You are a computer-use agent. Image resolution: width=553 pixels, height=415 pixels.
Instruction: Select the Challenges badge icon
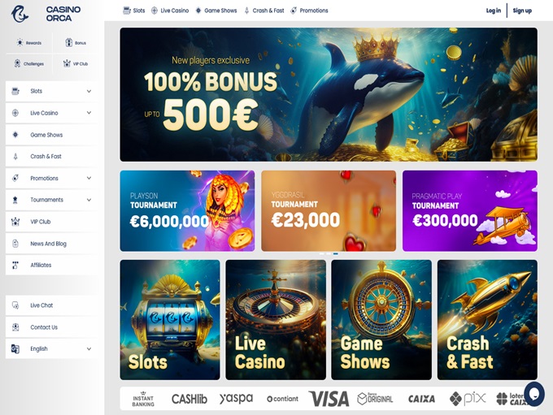[17, 63]
